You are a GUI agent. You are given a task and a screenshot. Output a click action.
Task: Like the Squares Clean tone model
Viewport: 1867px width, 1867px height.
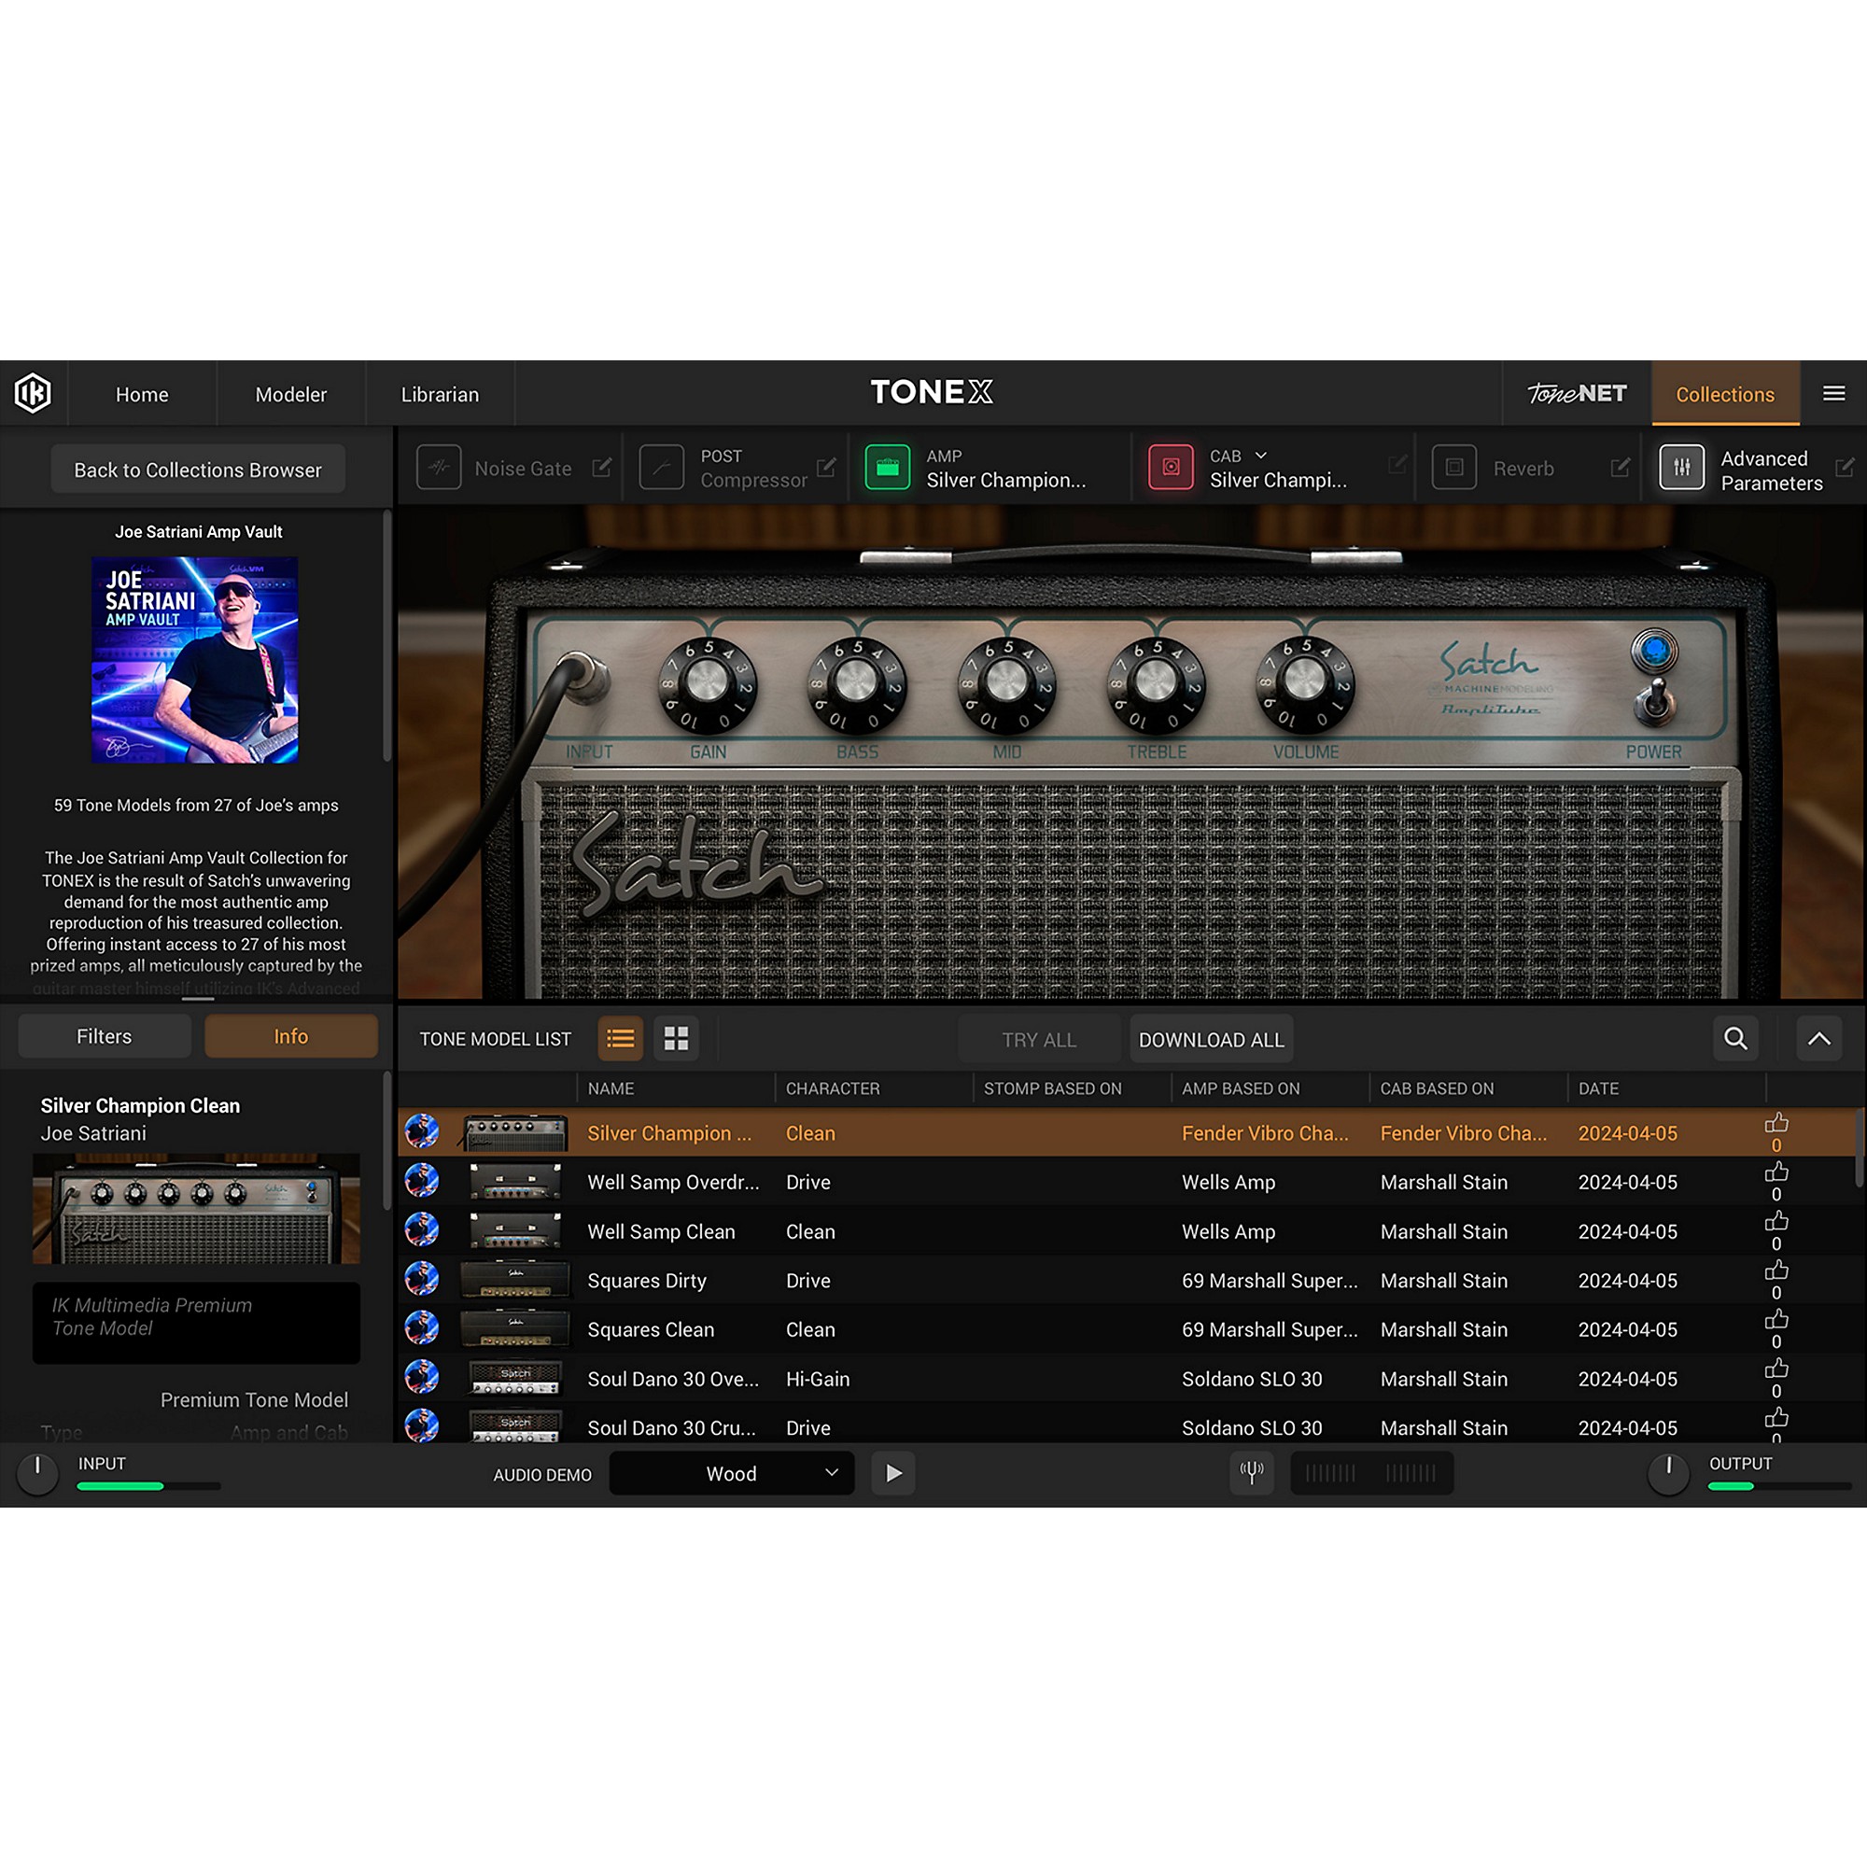pyautogui.click(x=1776, y=1321)
